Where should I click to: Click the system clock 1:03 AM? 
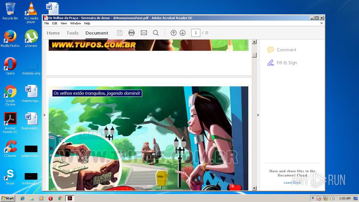coord(345,198)
